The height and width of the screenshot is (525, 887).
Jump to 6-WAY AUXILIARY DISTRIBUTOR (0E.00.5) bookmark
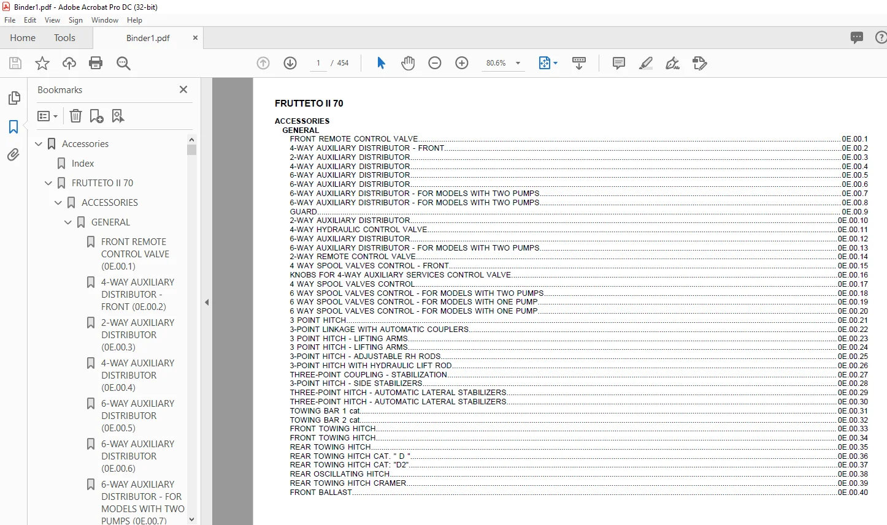tap(137, 416)
